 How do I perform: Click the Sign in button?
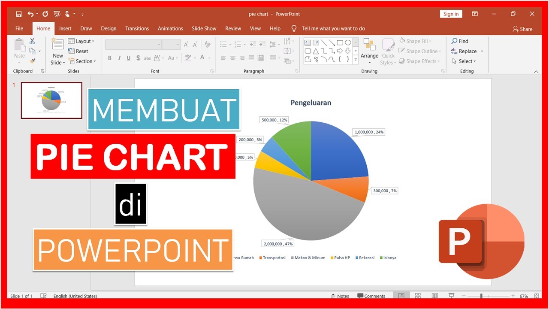pyautogui.click(x=451, y=14)
